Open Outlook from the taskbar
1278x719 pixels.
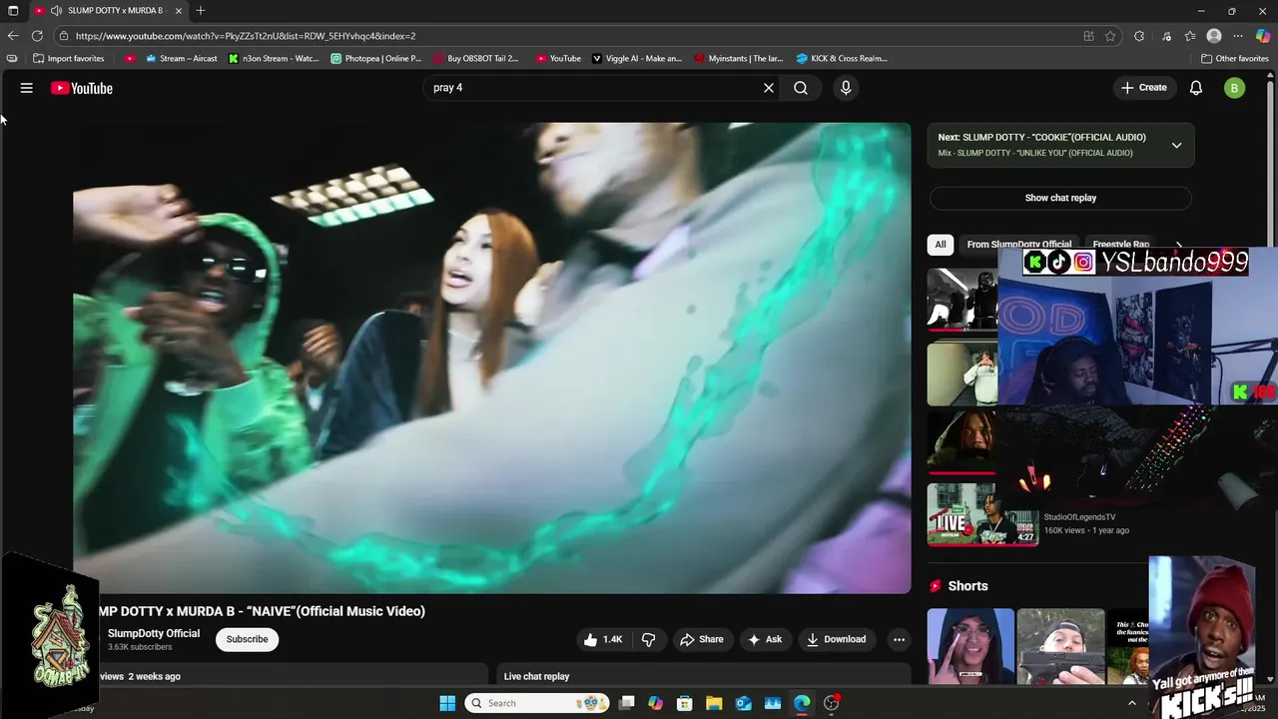click(x=744, y=703)
